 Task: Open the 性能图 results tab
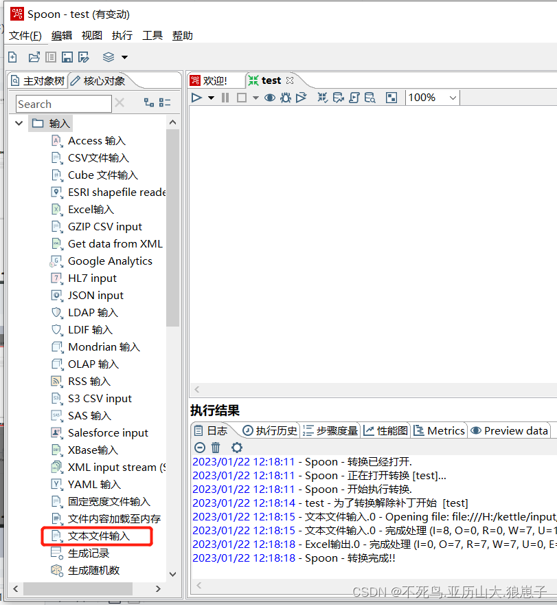385,430
